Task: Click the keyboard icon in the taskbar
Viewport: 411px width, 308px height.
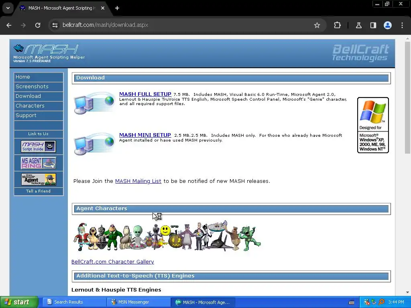Action: [x=352, y=302]
